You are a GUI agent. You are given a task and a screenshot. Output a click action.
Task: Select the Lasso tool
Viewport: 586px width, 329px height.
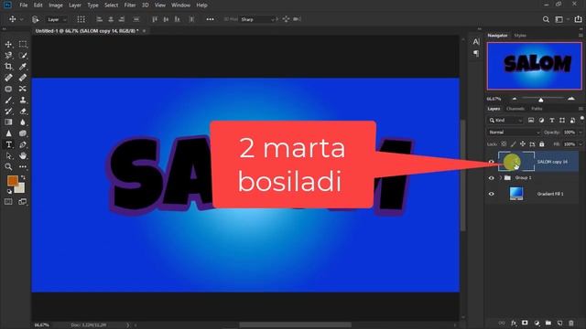pos(8,56)
